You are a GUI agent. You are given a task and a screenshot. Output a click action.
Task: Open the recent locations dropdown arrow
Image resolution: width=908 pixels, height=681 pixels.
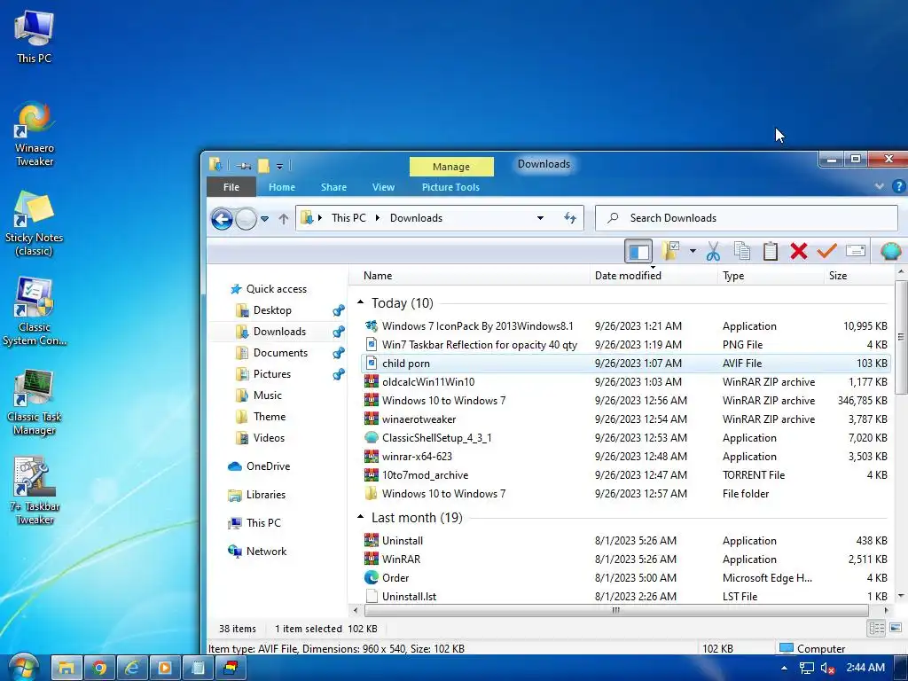click(264, 219)
